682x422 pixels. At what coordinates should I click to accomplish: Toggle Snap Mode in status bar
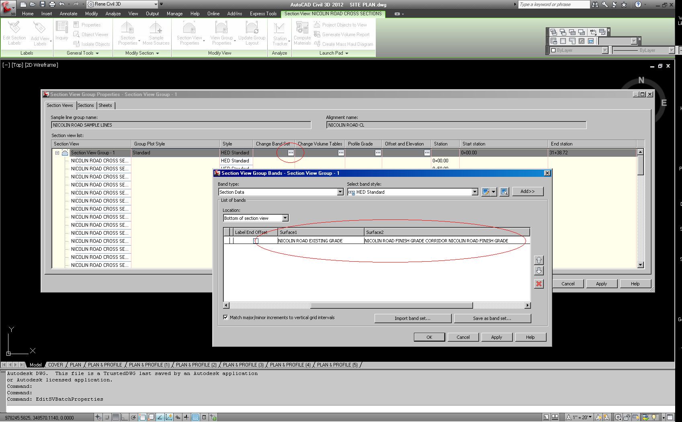pos(107,417)
